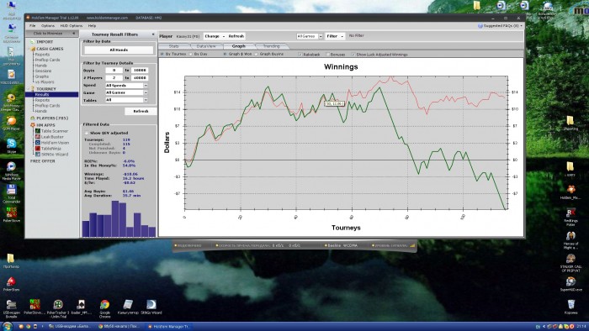The image size is (589, 331).
Task: Close the Tourney Result Filters panel
Action: [153, 34]
